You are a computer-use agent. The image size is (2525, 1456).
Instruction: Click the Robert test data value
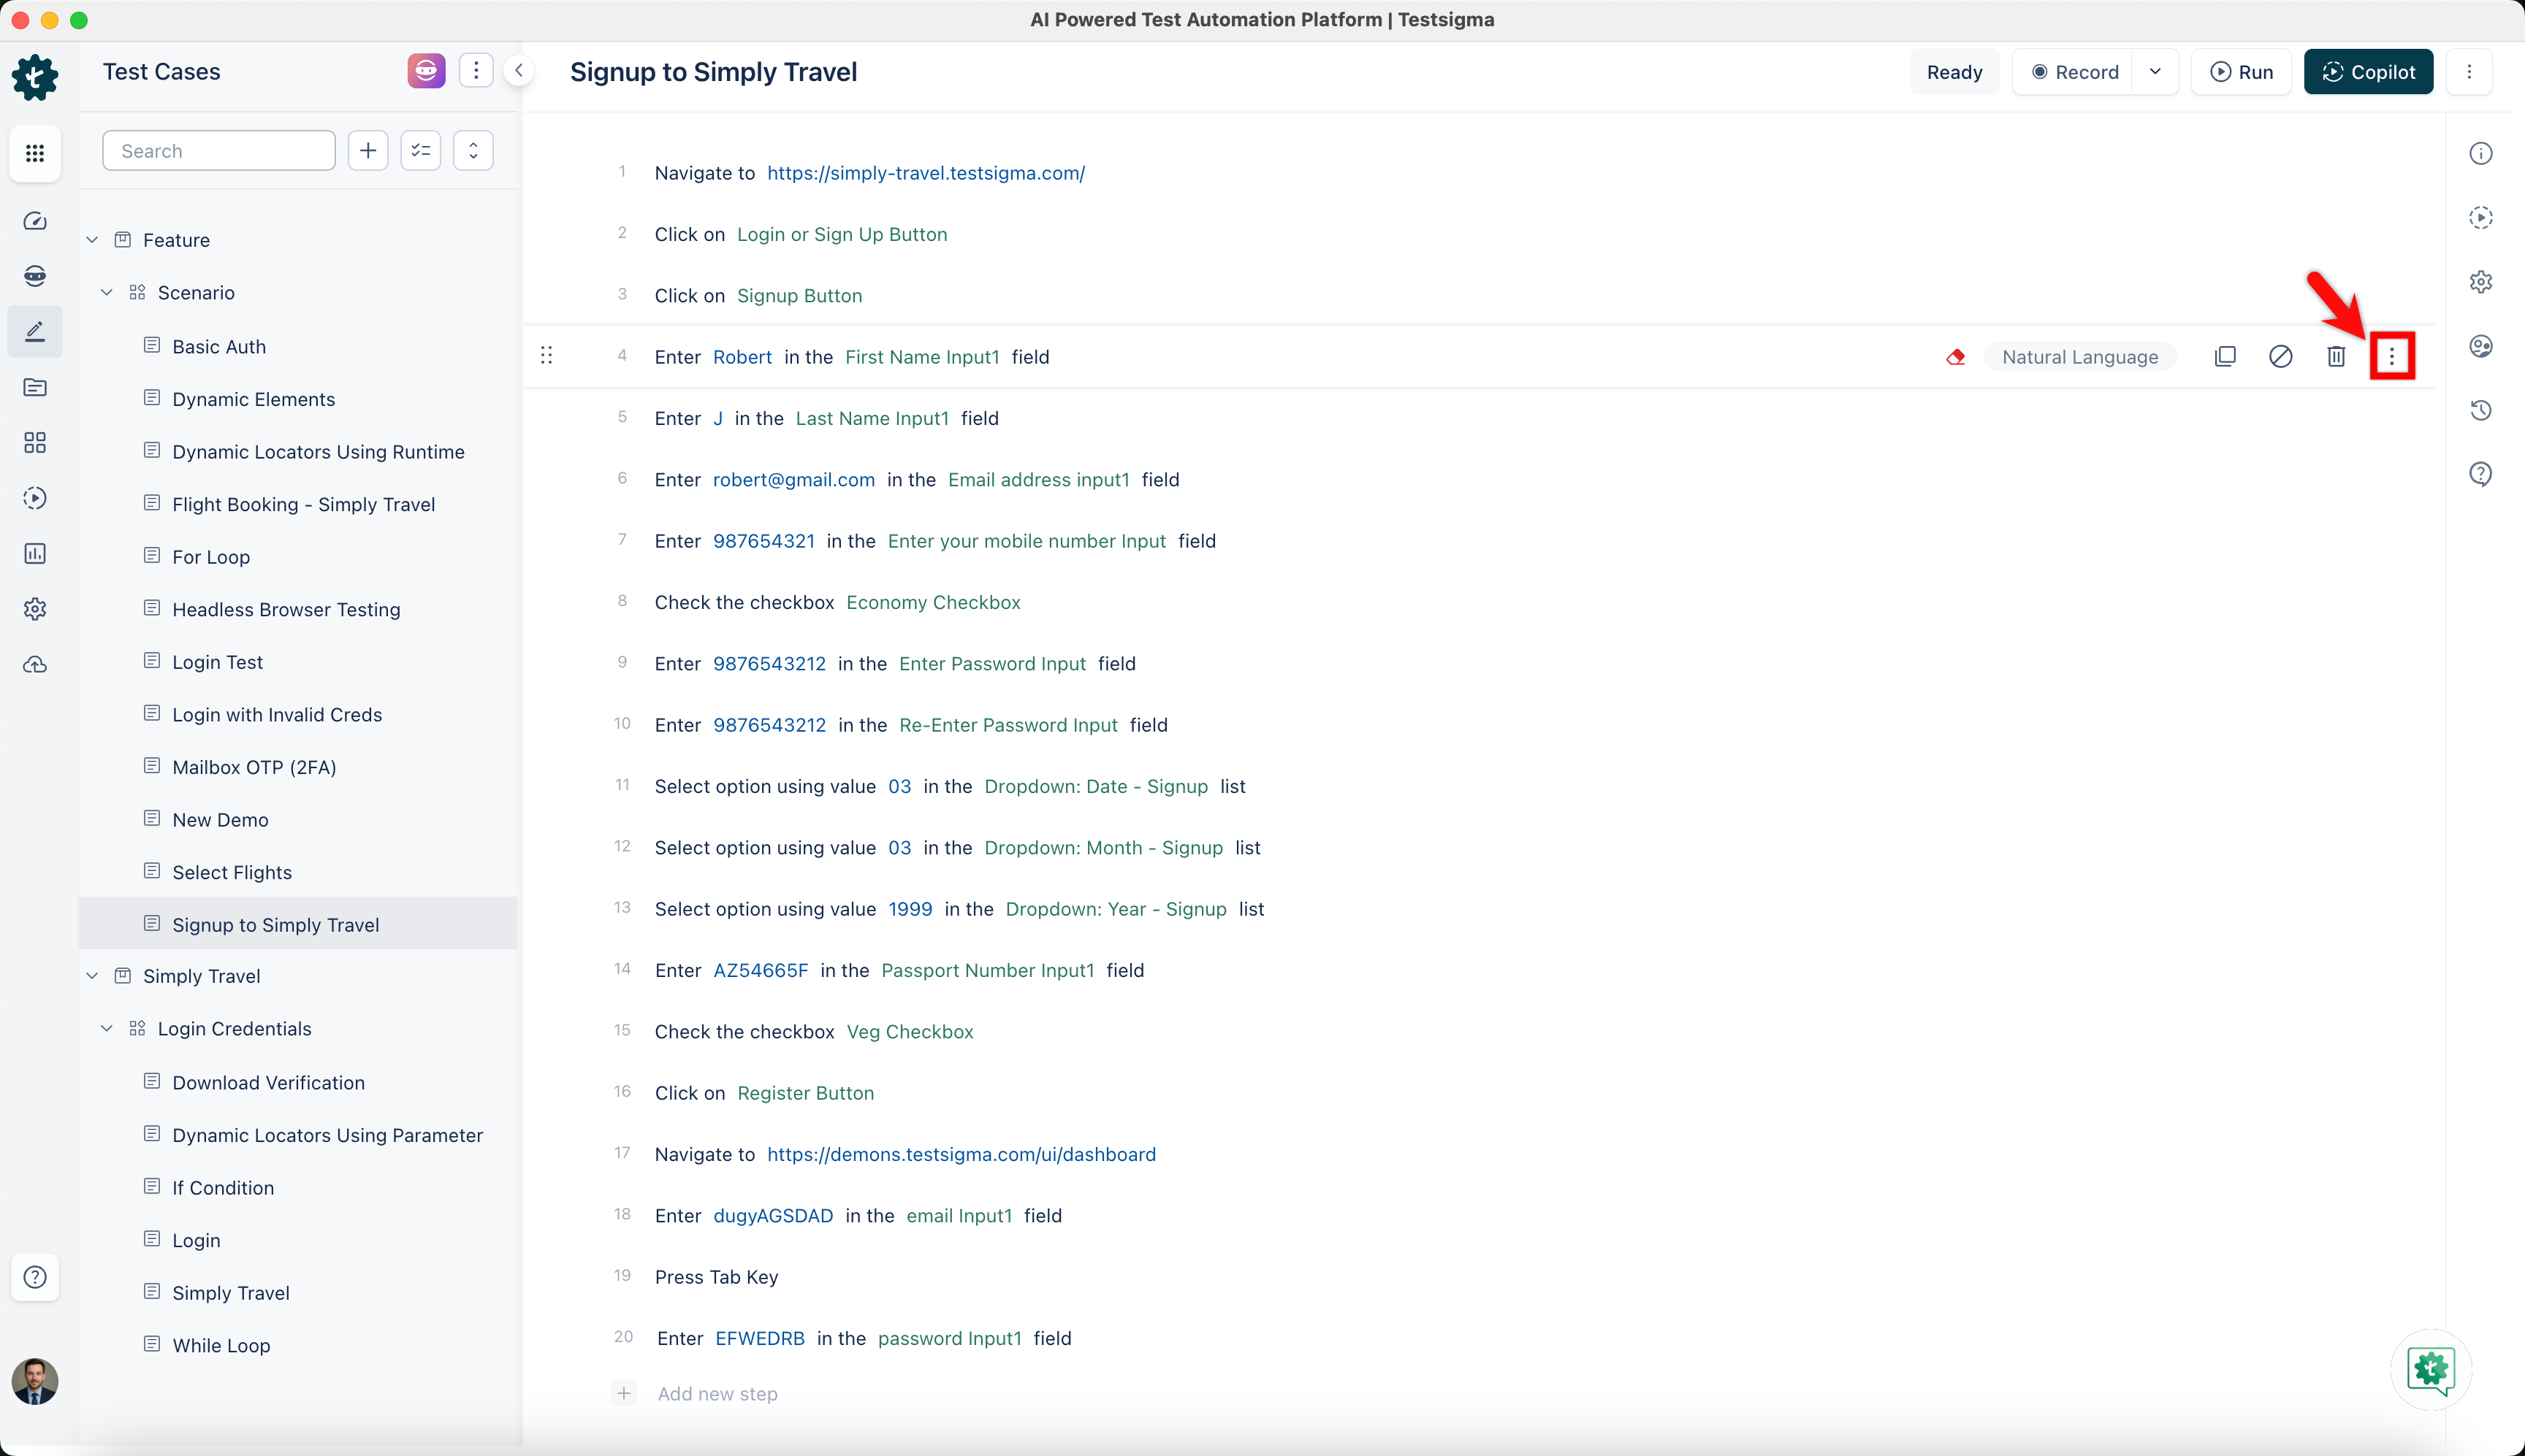tap(742, 357)
